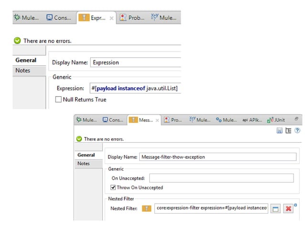Open the Prob... tab in upper panel
The height and width of the screenshot is (228, 305).
(x=132, y=18)
